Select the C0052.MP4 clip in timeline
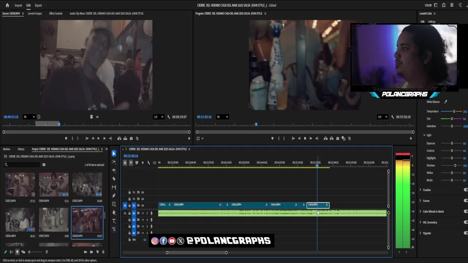 coord(197,205)
